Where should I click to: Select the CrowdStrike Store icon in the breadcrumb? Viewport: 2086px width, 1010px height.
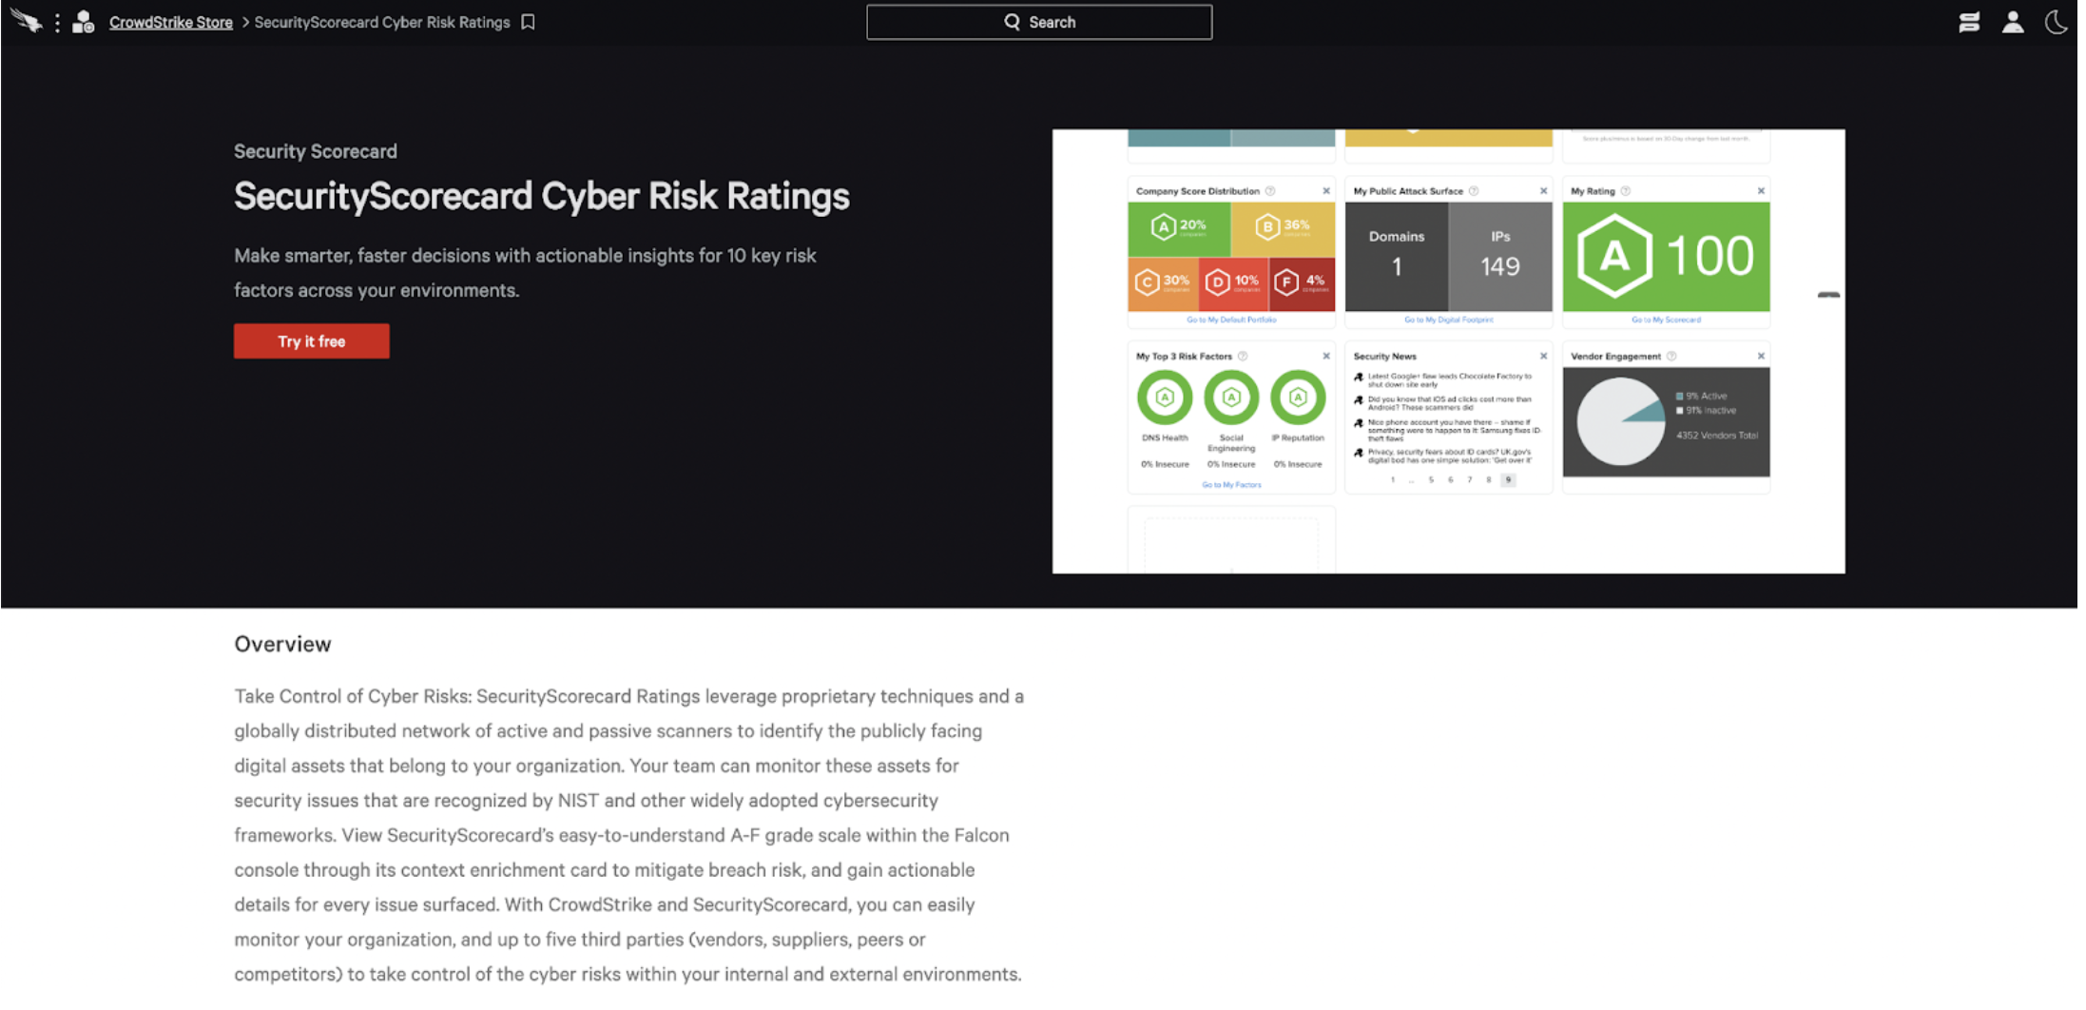(85, 21)
